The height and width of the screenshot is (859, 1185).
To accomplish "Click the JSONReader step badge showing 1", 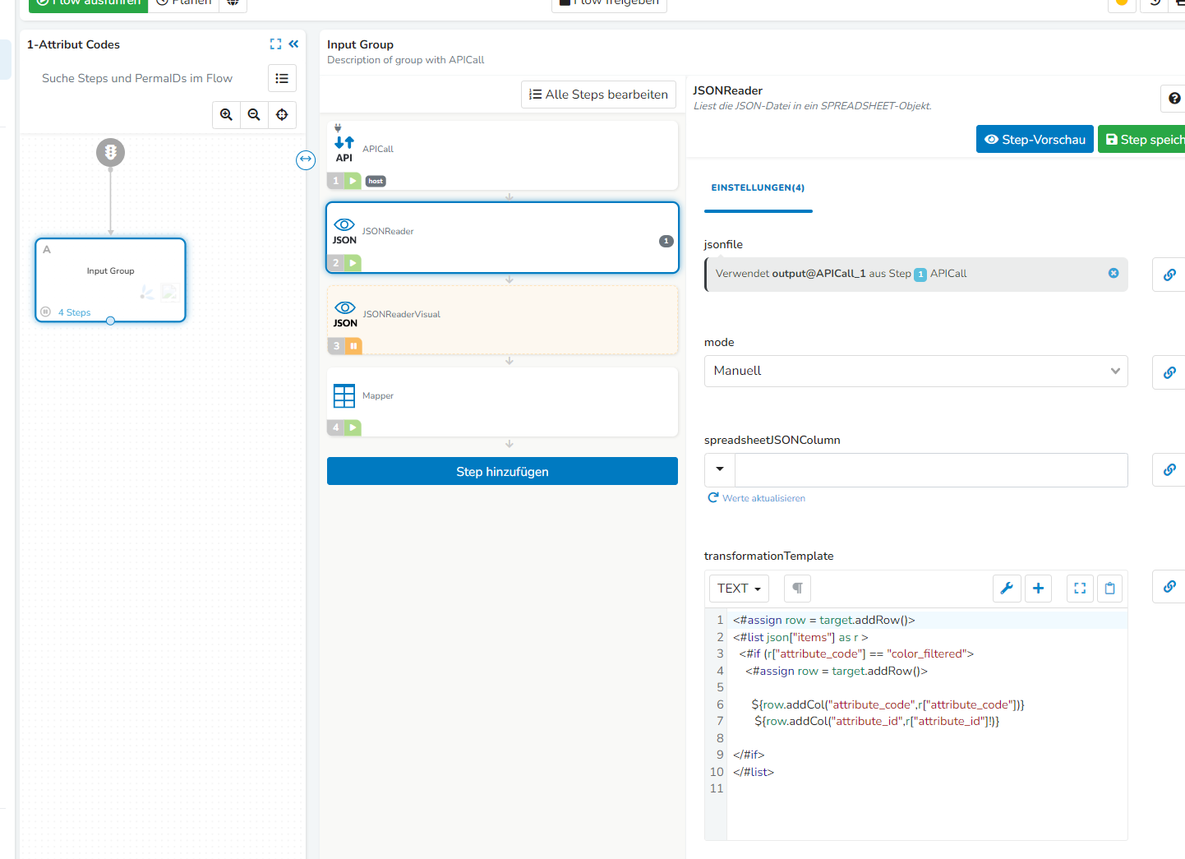I will click(666, 241).
